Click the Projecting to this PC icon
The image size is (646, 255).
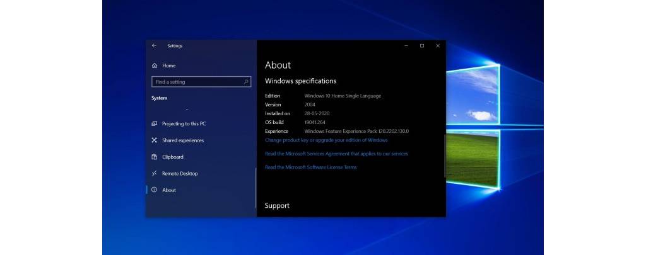point(155,123)
